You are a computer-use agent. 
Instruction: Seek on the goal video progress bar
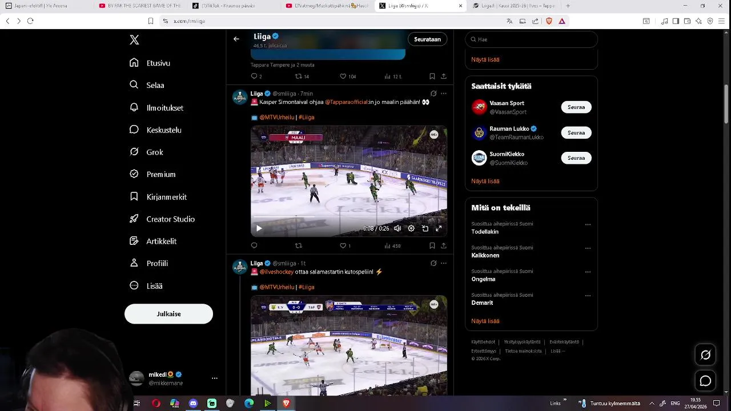point(348,217)
